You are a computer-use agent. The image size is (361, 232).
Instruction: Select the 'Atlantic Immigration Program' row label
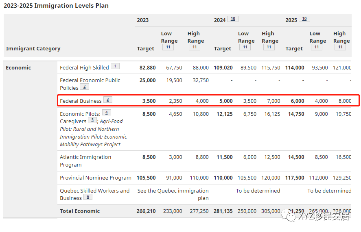coord(85,161)
